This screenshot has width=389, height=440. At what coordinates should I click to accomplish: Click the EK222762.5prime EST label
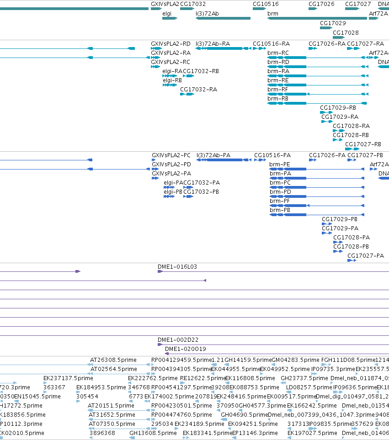153,378
